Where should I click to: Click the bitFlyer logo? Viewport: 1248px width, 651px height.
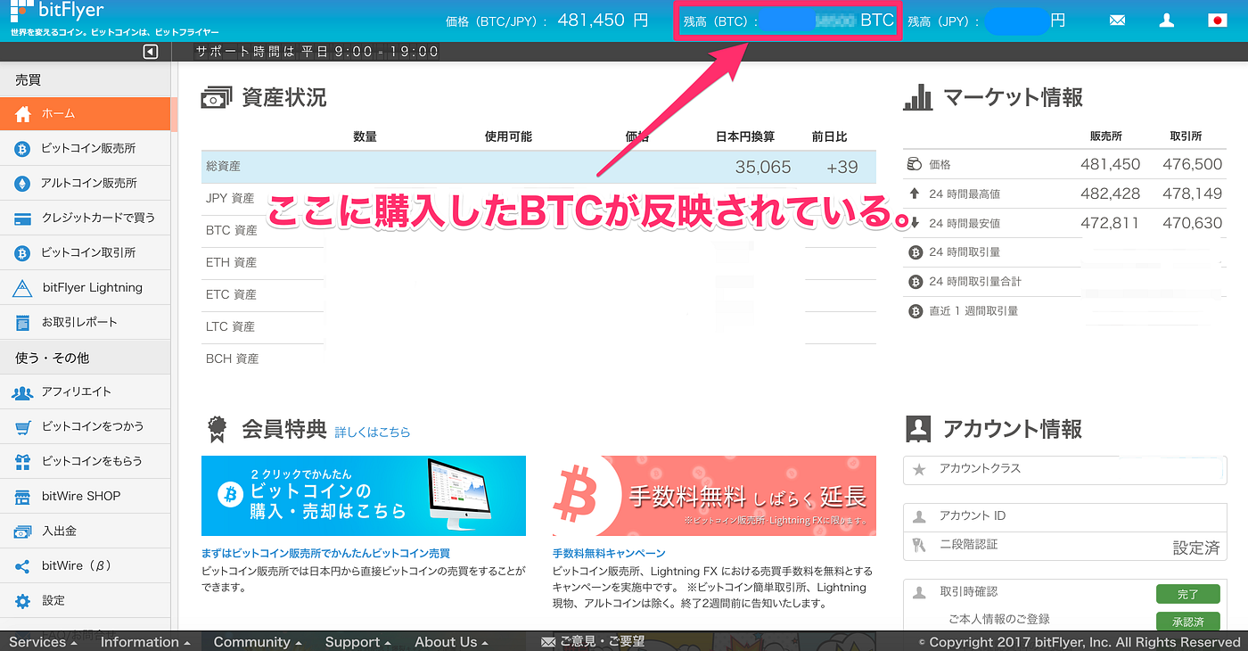57,11
